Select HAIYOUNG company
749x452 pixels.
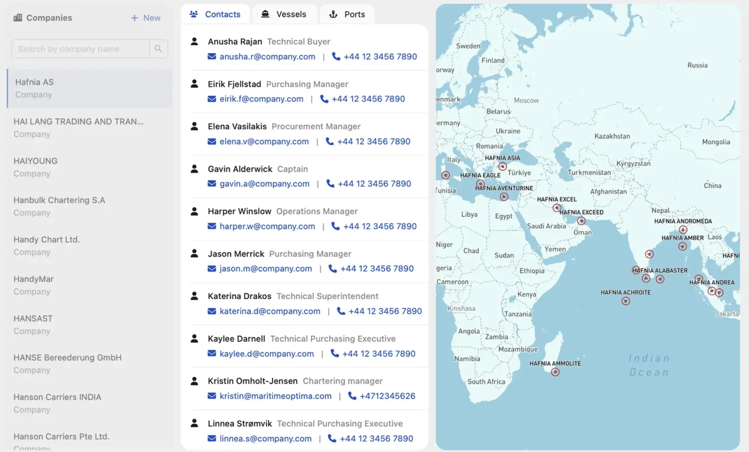click(90, 167)
